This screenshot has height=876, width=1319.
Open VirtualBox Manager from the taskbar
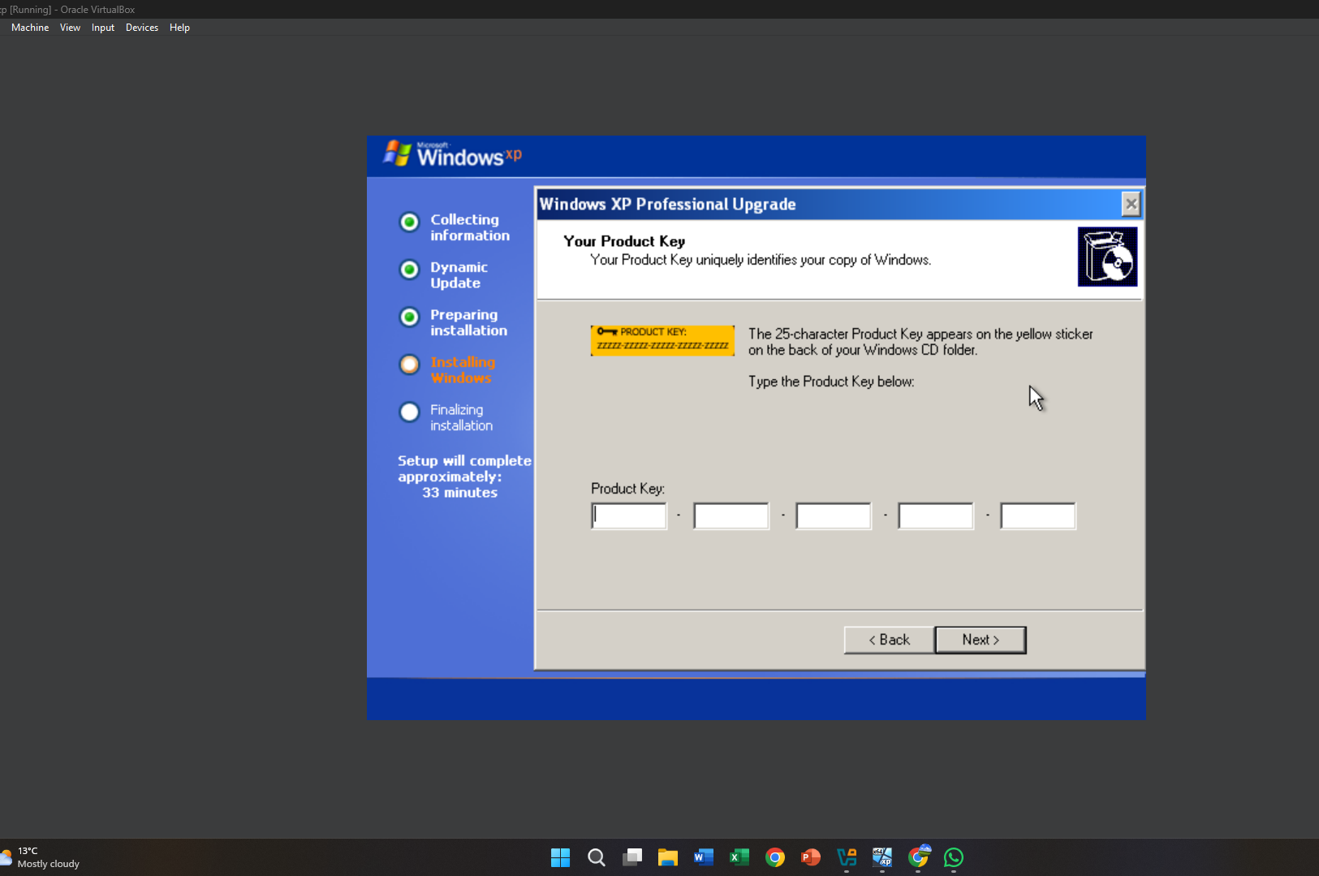pyautogui.click(x=847, y=857)
